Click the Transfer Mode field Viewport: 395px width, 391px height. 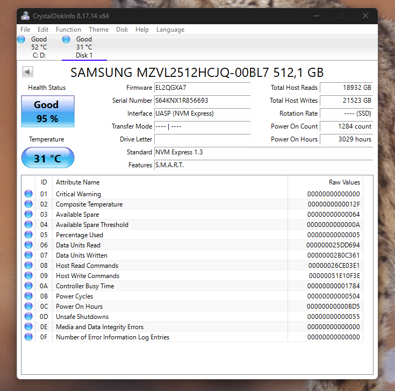coord(202,126)
